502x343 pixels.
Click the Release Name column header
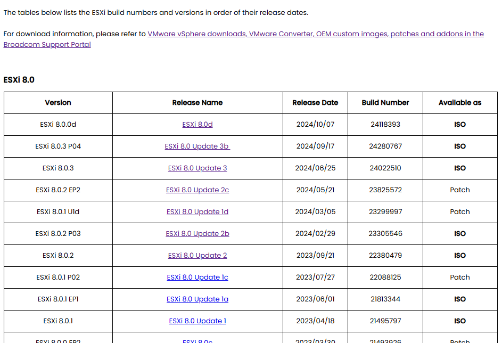pos(197,103)
